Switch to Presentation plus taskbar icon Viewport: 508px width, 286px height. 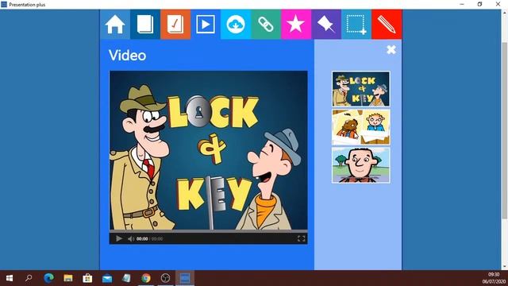point(185,278)
